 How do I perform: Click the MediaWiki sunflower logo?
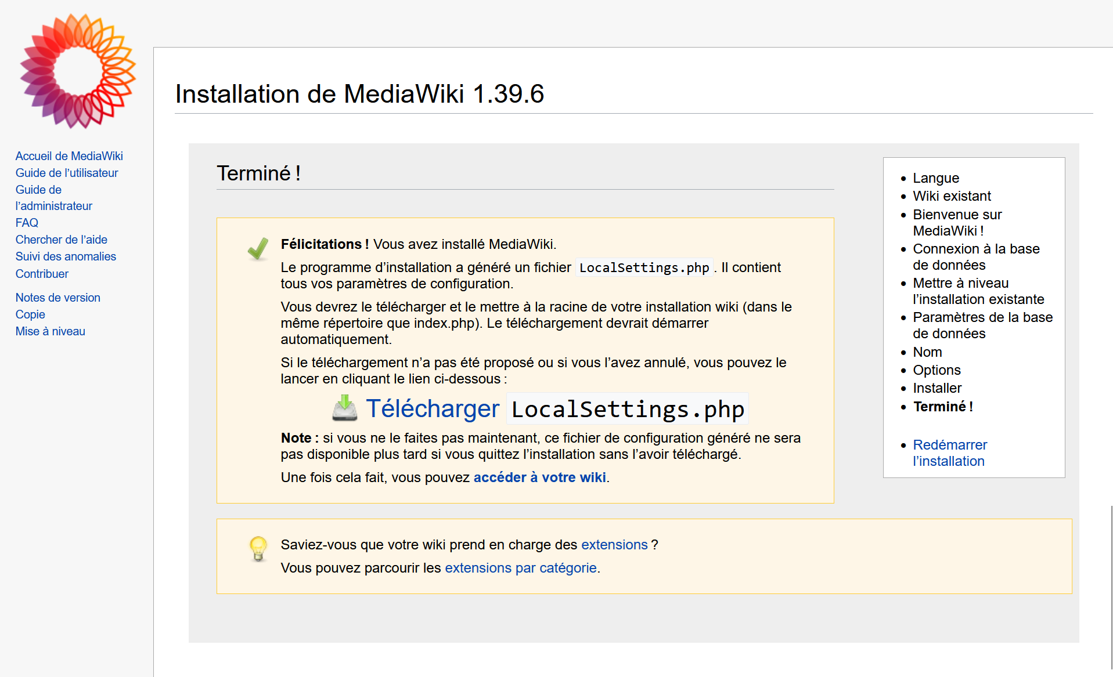[x=77, y=71]
